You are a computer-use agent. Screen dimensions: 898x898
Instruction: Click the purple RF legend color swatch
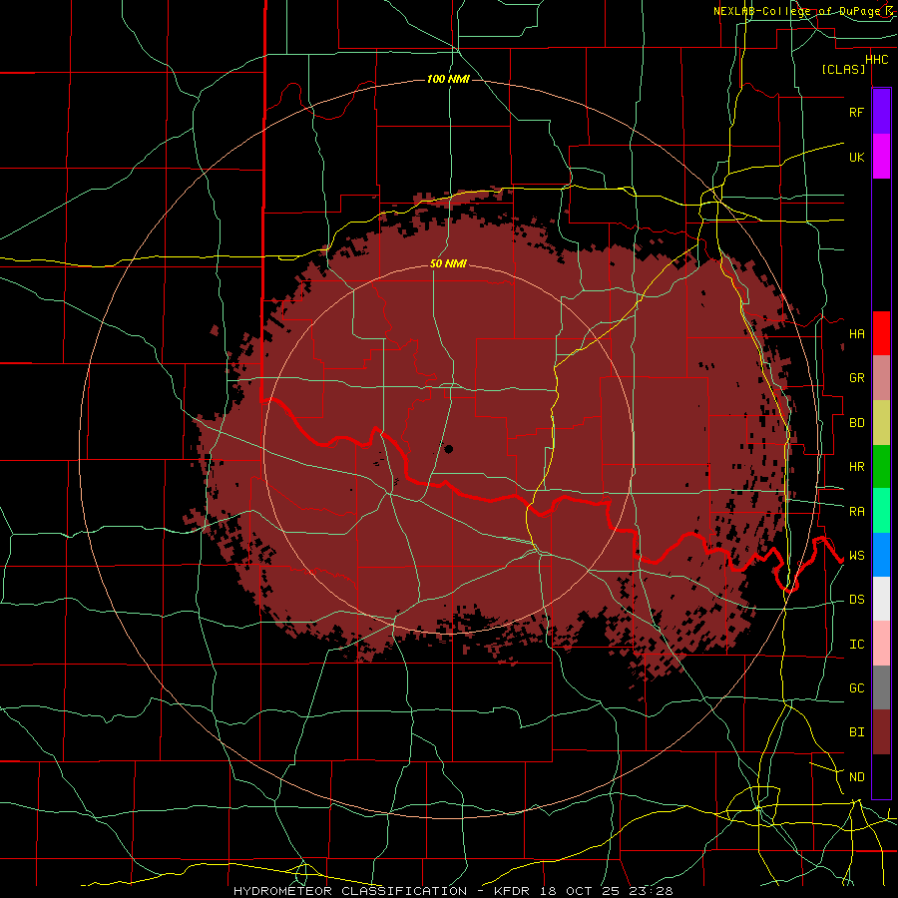click(881, 112)
